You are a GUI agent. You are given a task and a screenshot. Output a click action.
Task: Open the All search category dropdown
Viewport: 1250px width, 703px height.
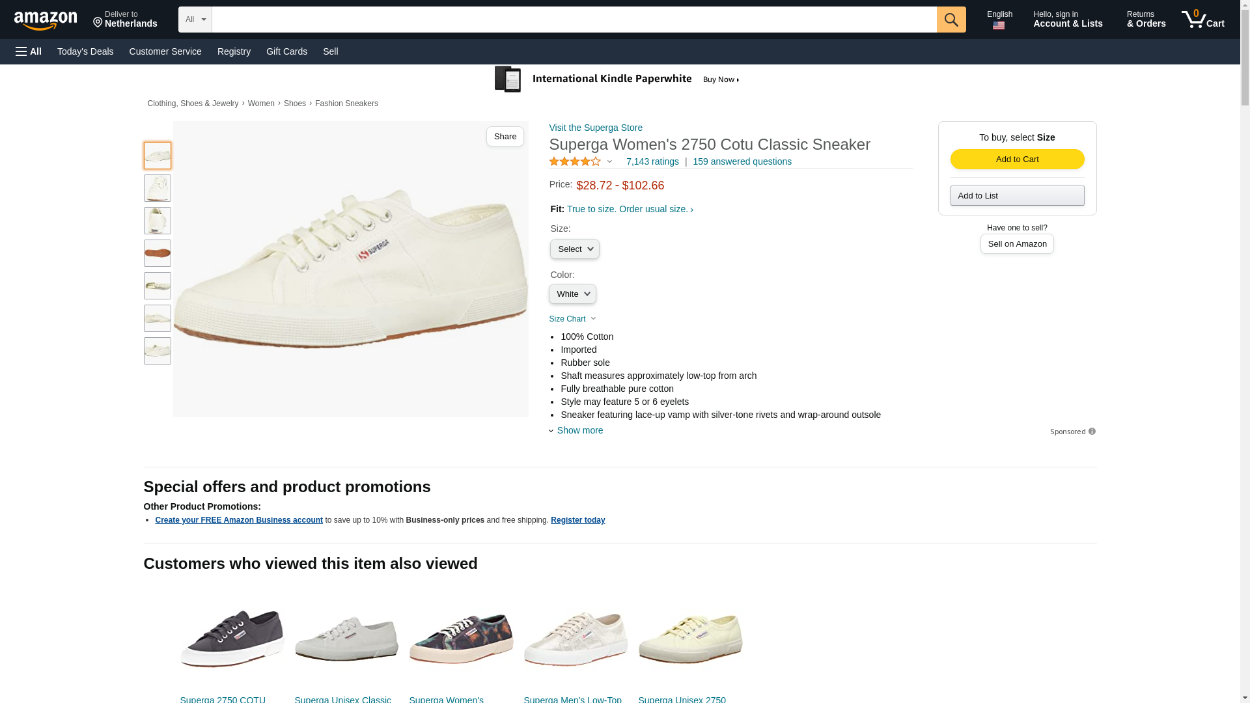pyautogui.click(x=195, y=20)
